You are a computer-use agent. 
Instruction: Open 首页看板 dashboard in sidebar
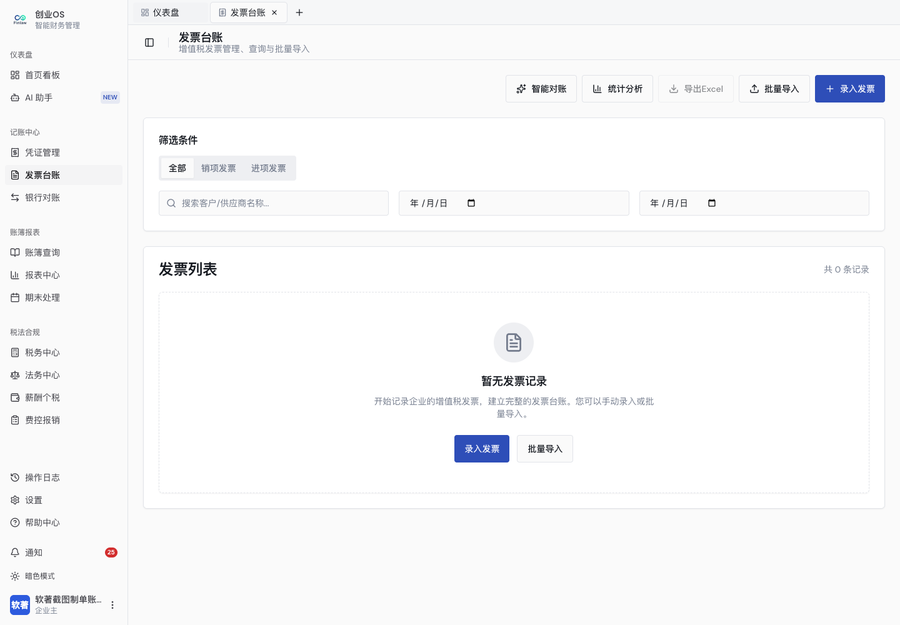click(x=63, y=75)
